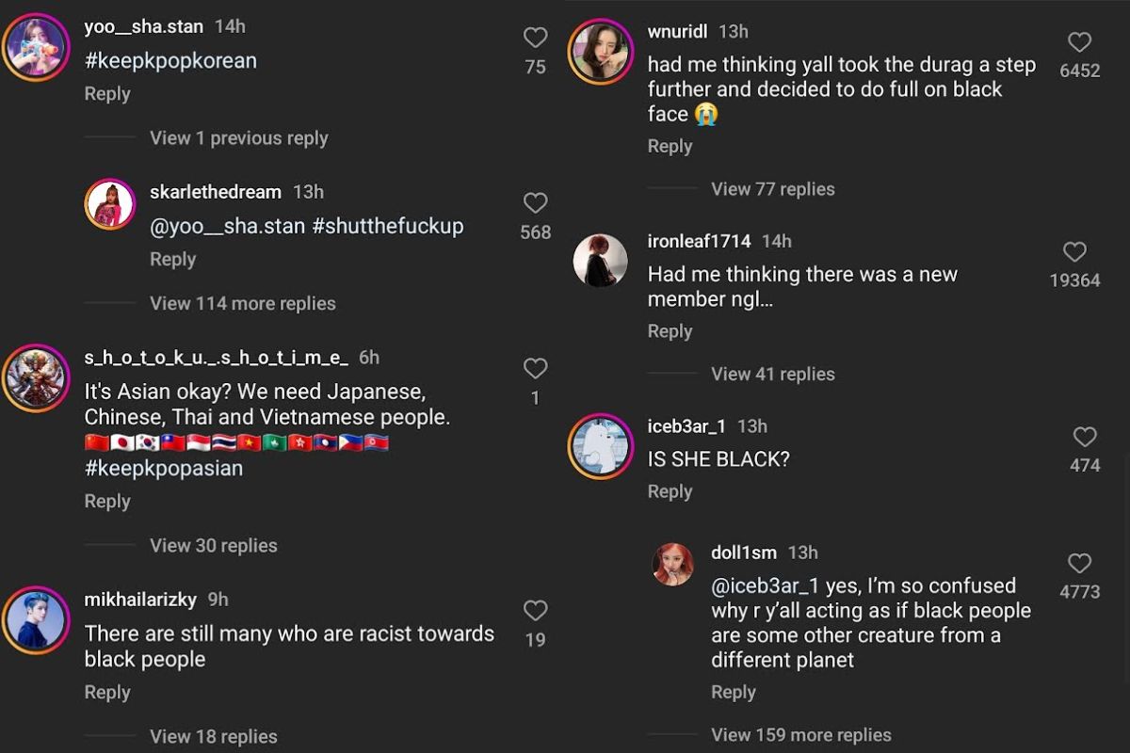Image resolution: width=1130 pixels, height=753 pixels.
Task: Reply to mikhailarizky's comment
Action: (x=107, y=692)
